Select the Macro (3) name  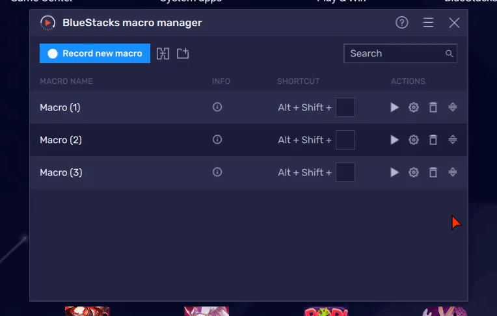coord(61,172)
